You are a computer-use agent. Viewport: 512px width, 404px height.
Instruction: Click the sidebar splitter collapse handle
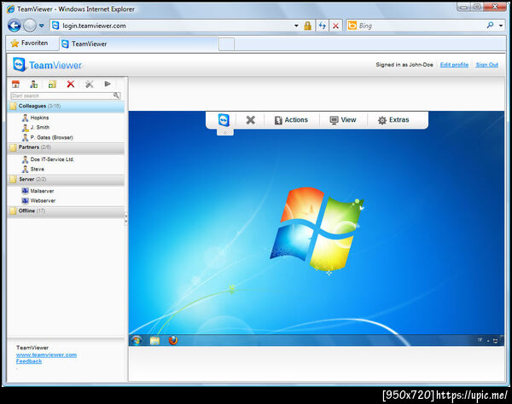pos(126,219)
